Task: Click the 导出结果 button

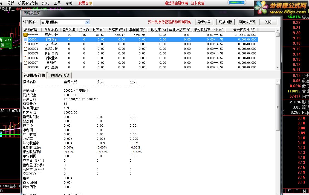Action: (x=204, y=22)
